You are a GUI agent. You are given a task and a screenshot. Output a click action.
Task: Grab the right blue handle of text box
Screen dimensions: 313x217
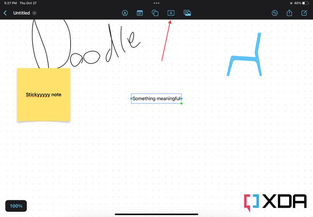[181, 98]
